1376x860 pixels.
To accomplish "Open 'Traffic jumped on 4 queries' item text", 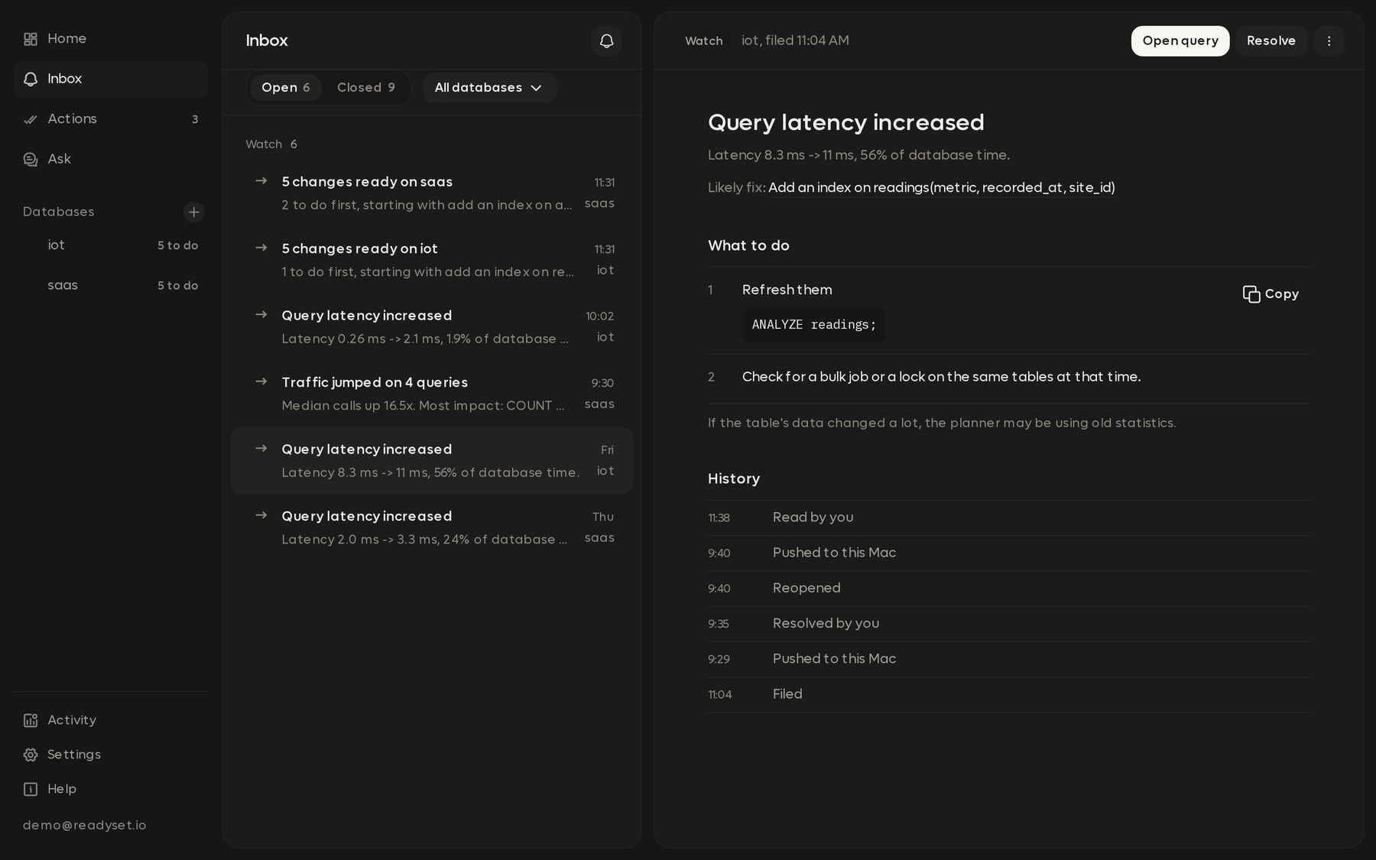I will [375, 382].
